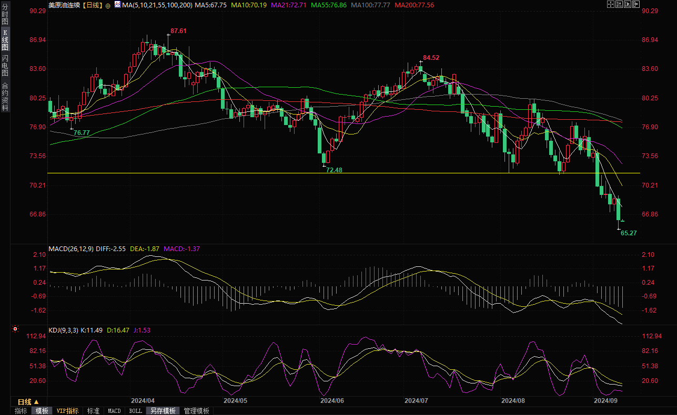Click the red icon beside KDJ panel
The image size is (677, 415).
15,330
